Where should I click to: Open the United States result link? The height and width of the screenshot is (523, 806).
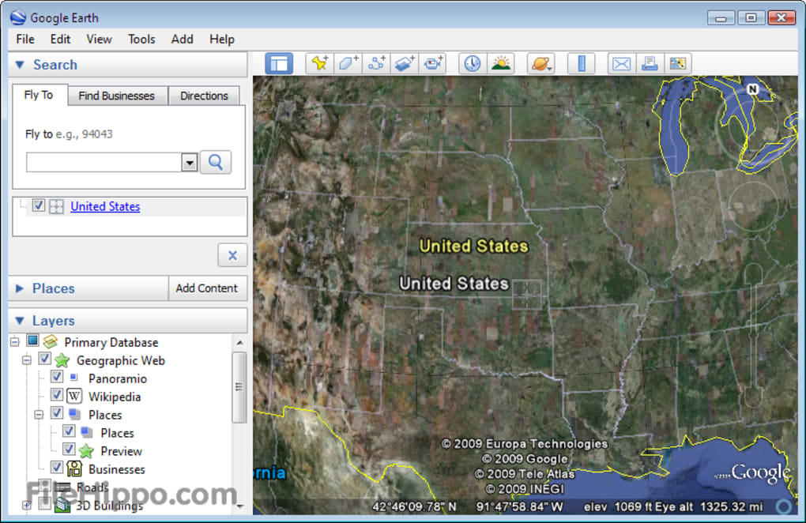[x=105, y=206]
